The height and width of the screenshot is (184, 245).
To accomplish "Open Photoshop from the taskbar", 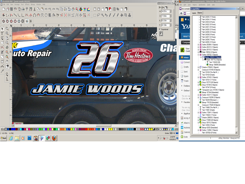I will click(x=29, y=138).
